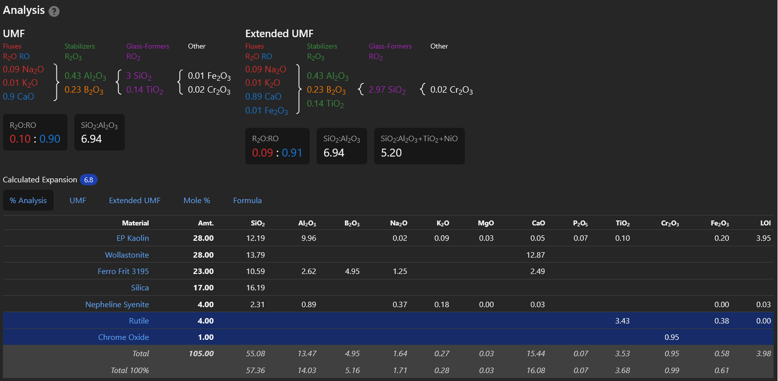The image size is (778, 381).
Task: Open the Nepheline Syenite material link
Action: pyautogui.click(x=117, y=304)
